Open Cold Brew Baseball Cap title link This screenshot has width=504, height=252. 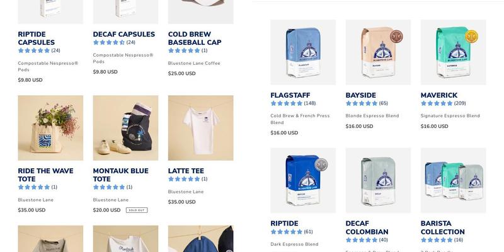click(195, 38)
